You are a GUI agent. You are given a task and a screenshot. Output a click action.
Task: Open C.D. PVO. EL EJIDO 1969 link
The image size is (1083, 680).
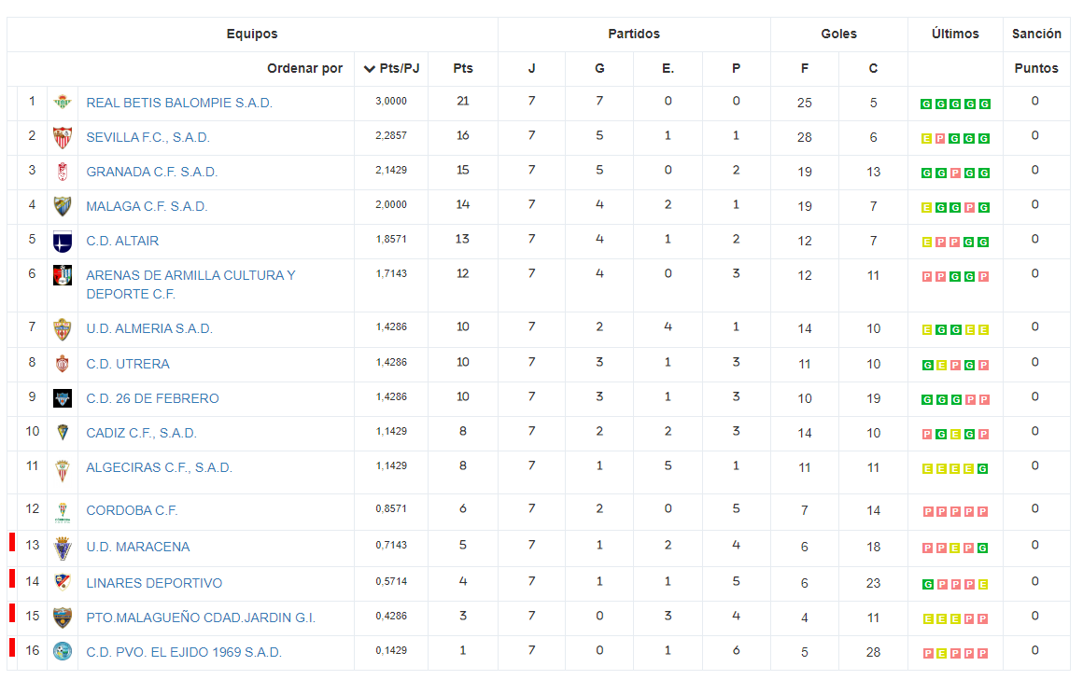(184, 652)
